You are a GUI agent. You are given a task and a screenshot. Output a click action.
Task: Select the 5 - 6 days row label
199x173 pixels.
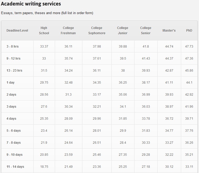click(x=14, y=130)
